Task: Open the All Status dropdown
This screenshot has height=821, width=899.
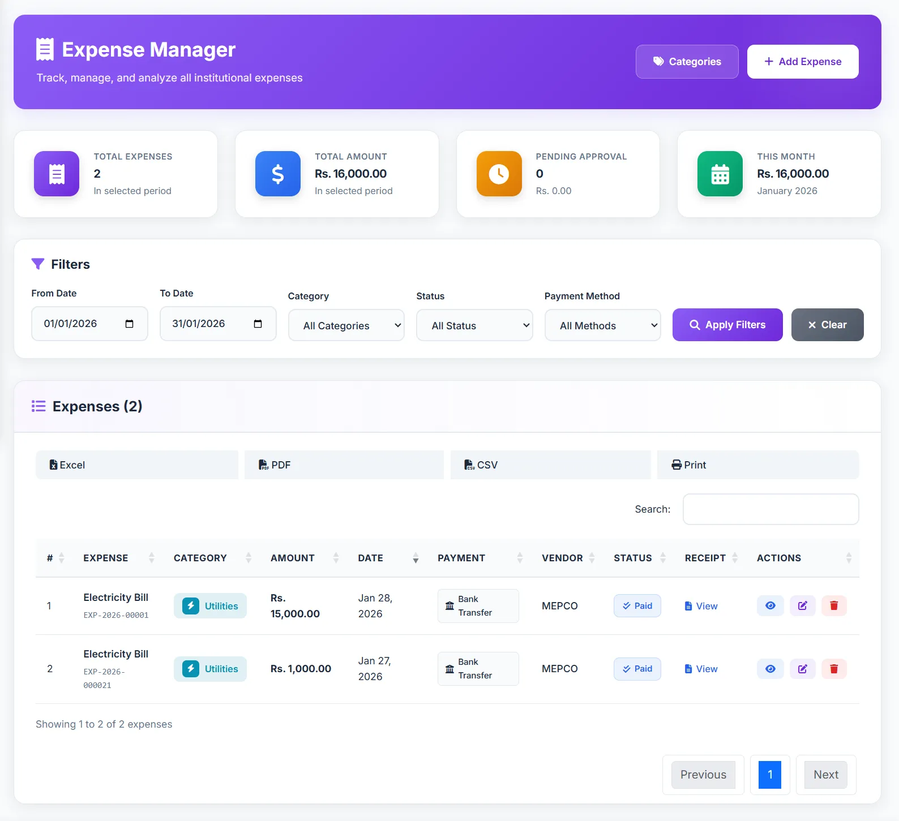Action: tap(474, 325)
